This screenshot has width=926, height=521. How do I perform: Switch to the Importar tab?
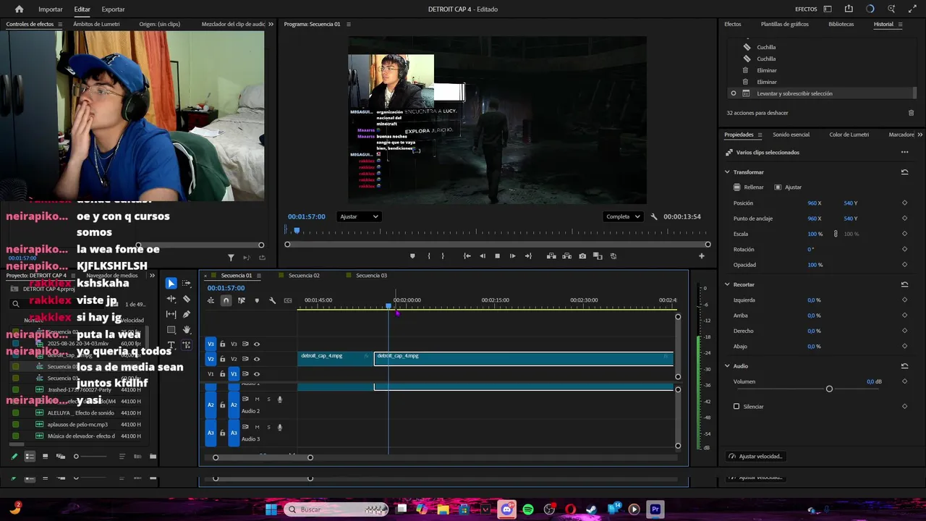point(51,9)
